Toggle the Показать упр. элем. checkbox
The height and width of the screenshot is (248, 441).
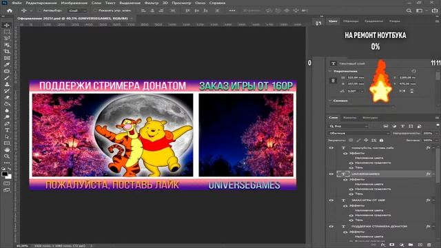click(x=95, y=10)
